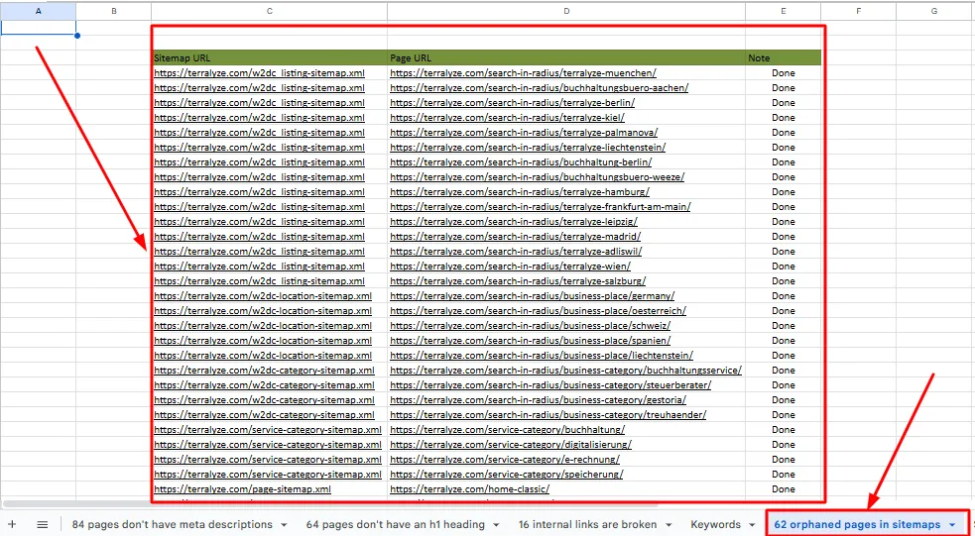The image size is (975, 536).
Task: Open the buchhaltung-berlin page link
Action: (x=521, y=162)
